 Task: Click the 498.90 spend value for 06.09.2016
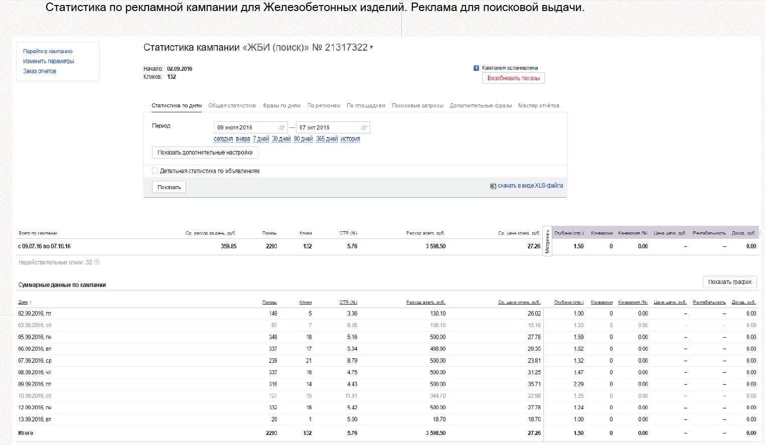438,349
